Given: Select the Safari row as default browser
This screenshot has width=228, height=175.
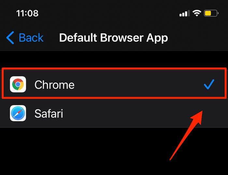Looking at the screenshot, I should tap(114, 114).
